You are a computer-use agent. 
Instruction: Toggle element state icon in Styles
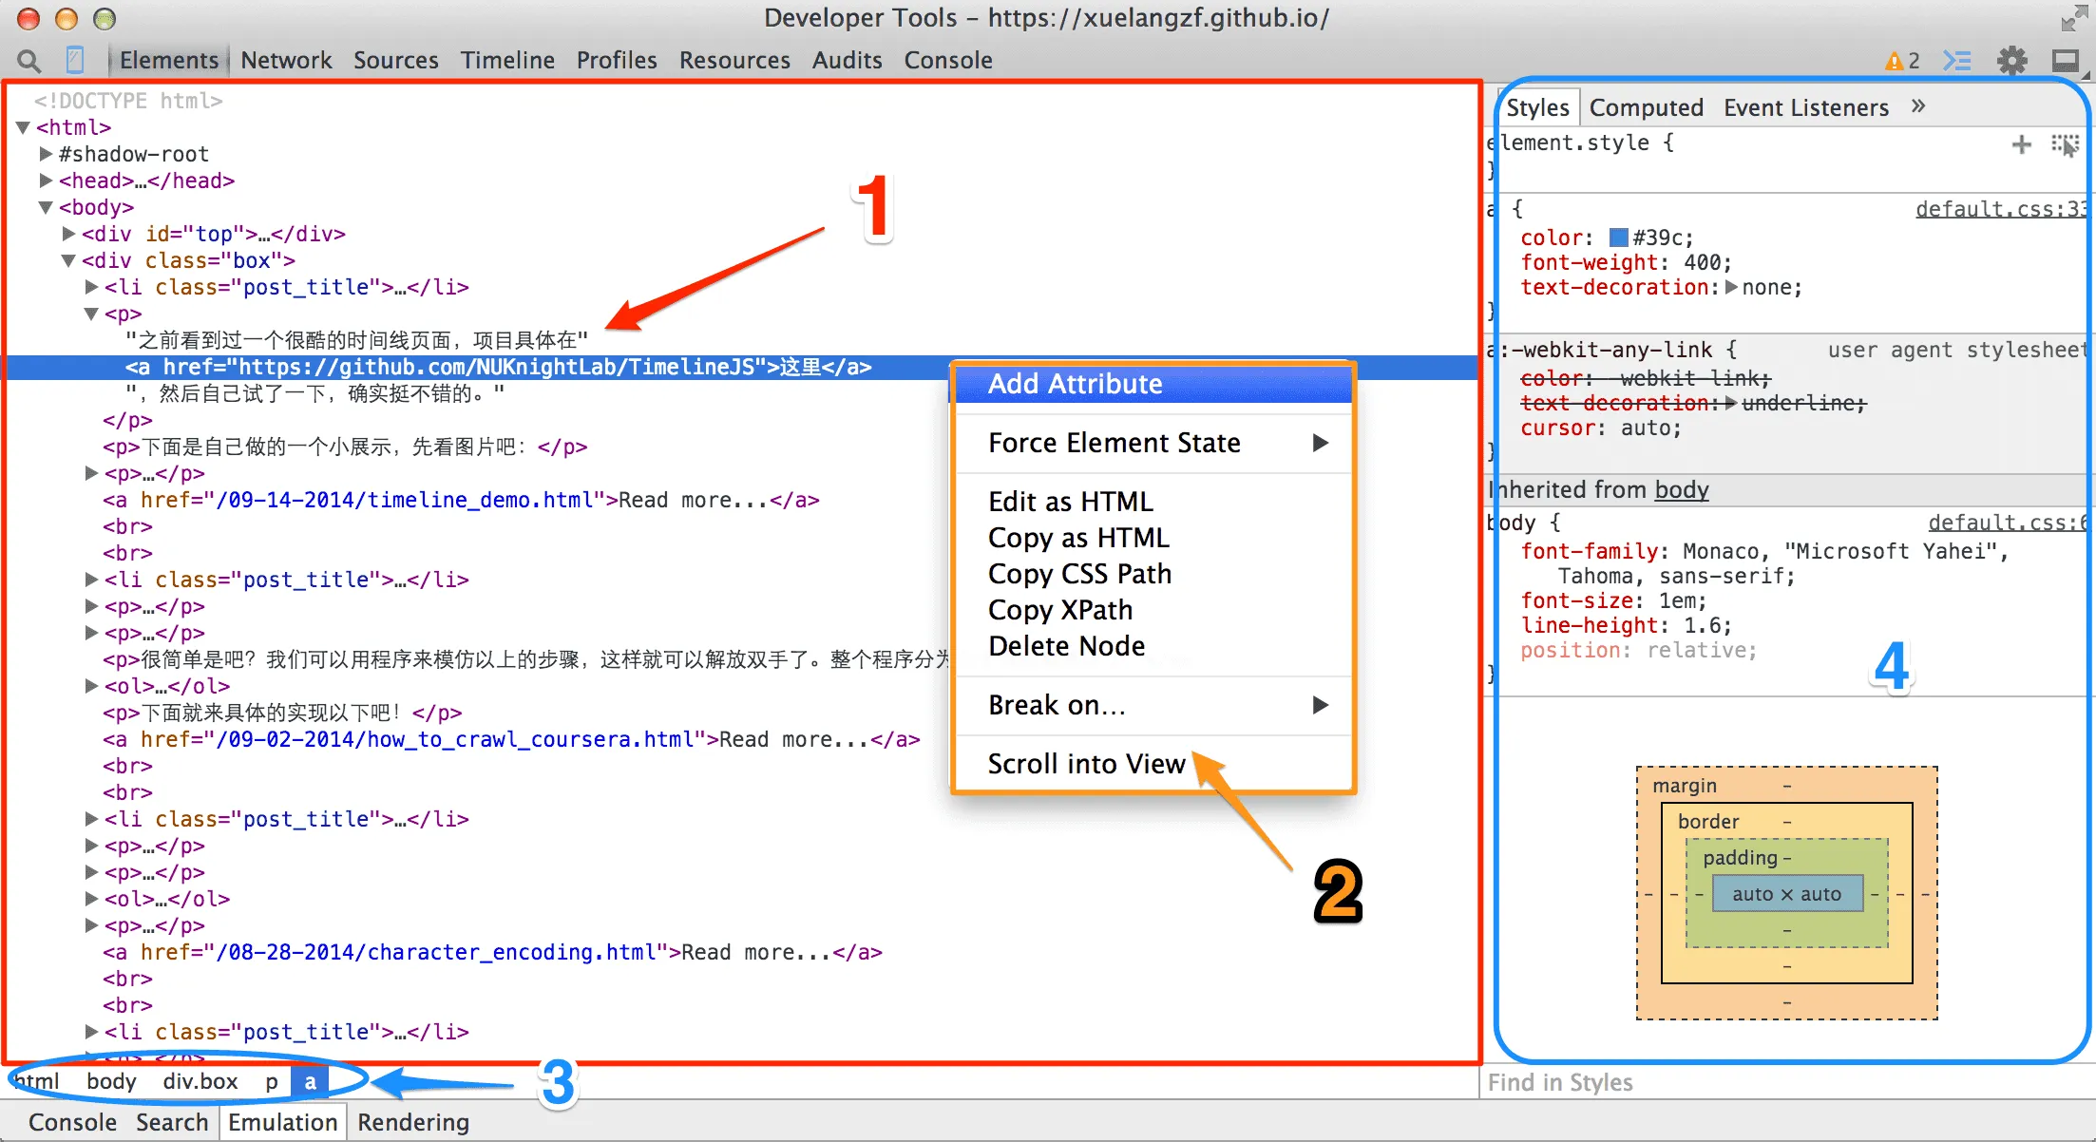coord(2065,144)
